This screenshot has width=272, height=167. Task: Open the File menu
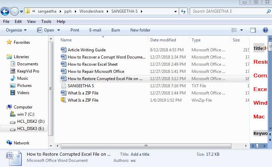(x=6, y=22)
